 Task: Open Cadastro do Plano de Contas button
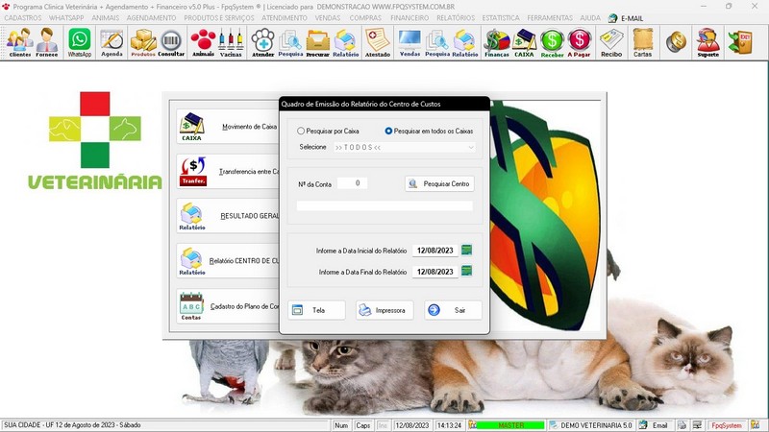click(x=228, y=306)
